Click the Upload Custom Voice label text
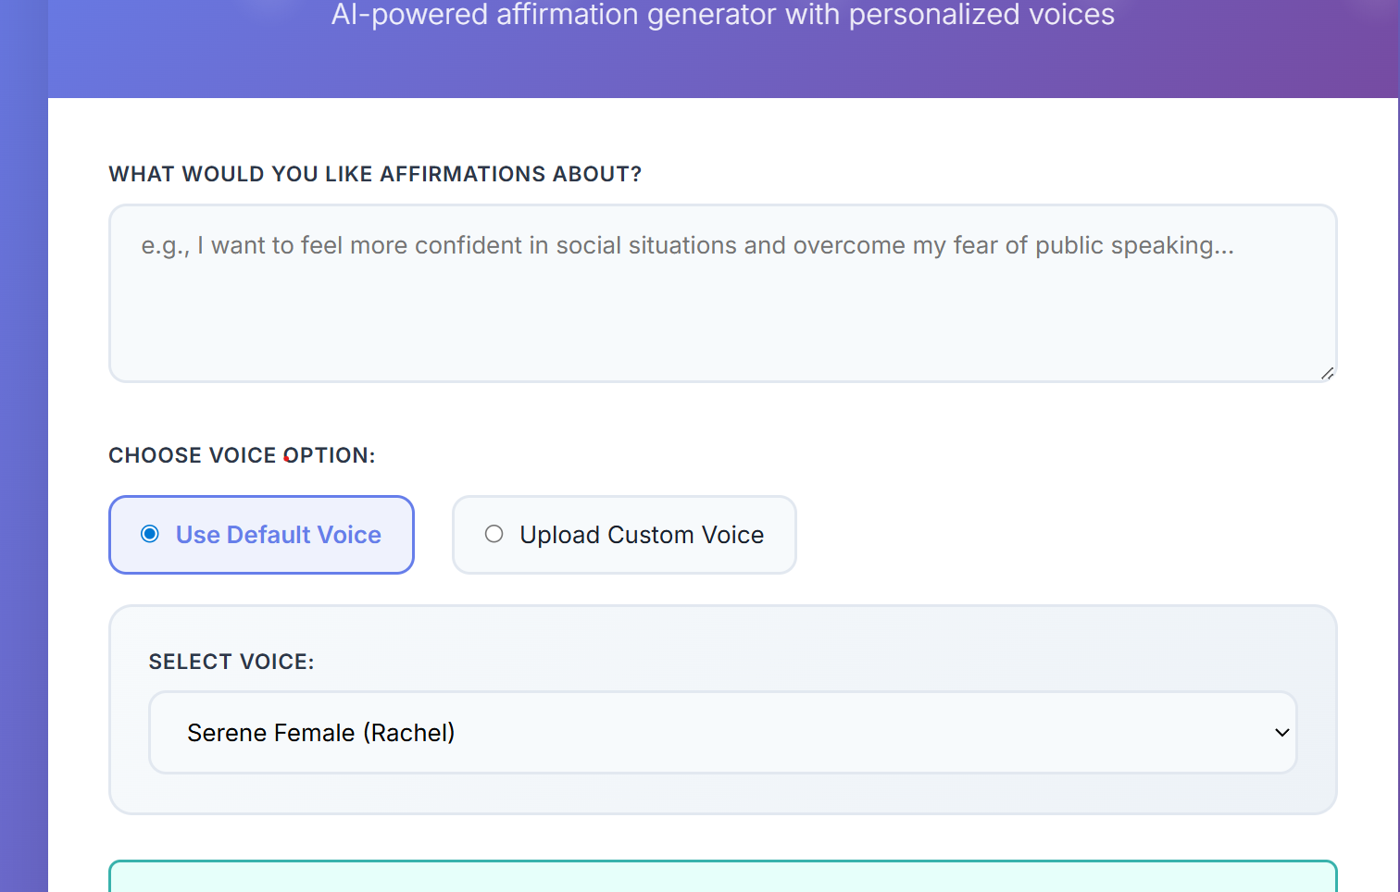Image resolution: width=1400 pixels, height=892 pixels. tap(642, 535)
